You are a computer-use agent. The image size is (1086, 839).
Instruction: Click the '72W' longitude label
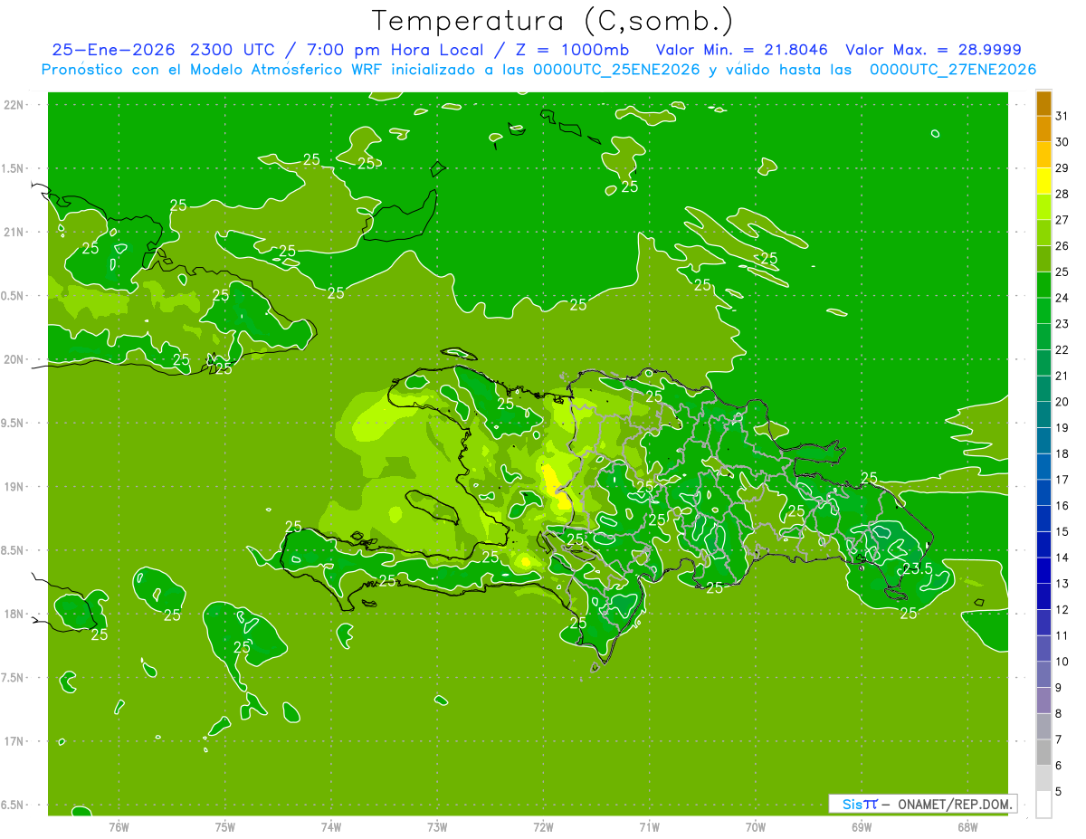543,826
